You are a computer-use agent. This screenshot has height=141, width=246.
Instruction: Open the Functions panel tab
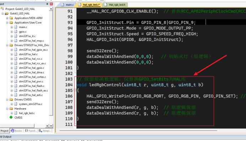(31, 131)
